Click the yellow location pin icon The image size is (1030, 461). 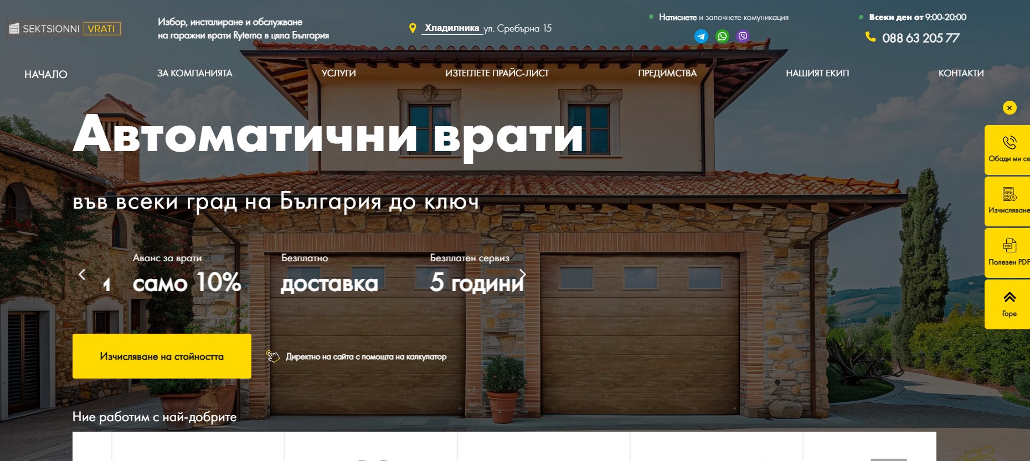(x=413, y=28)
